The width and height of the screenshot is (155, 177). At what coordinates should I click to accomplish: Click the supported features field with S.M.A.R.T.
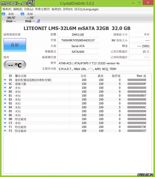tap(104, 69)
